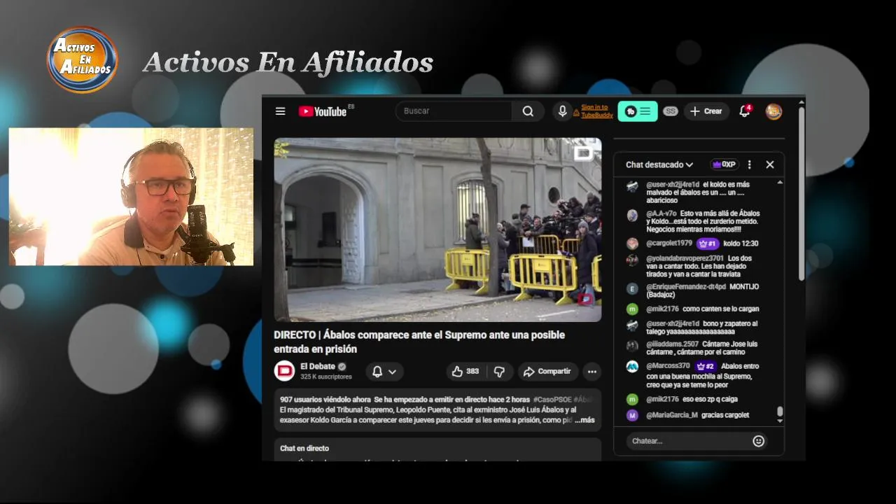Share the video with Compartir
The image size is (896, 504).
coord(547,372)
